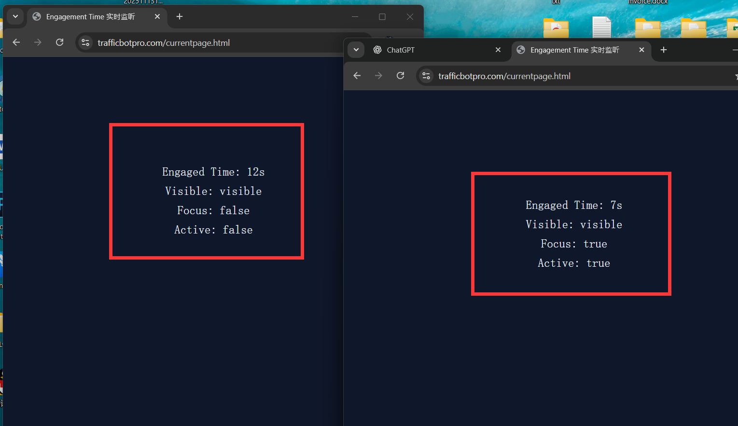Add new tab next to right Engagement Time tab
The width and height of the screenshot is (738, 426).
click(664, 50)
